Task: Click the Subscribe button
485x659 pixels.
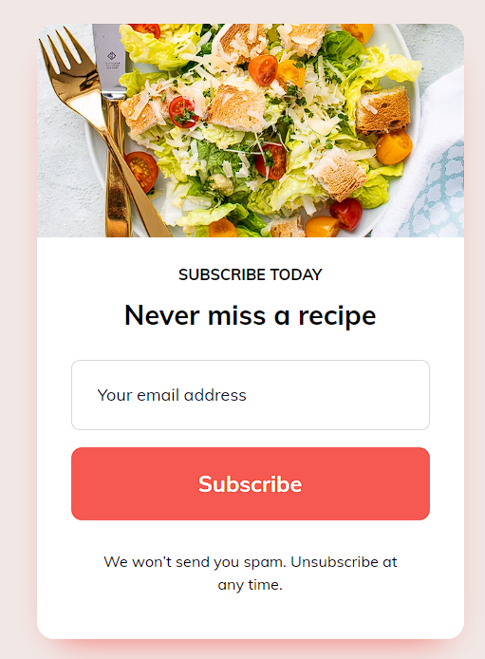Action: pos(251,483)
